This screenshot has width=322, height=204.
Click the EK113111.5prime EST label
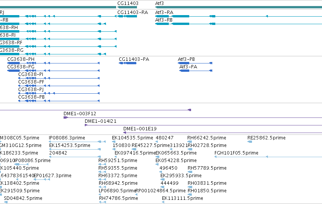[x=182, y=198]
